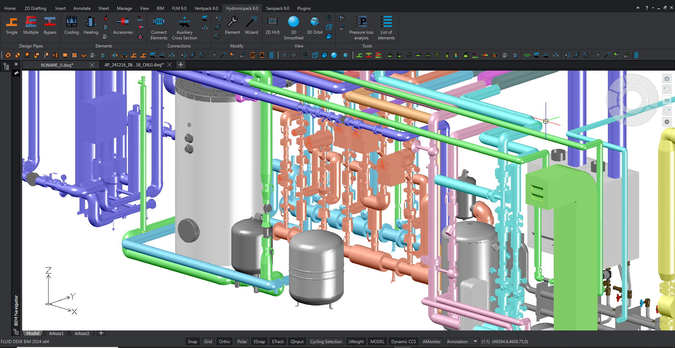Image resolution: width=675 pixels, height=348 pixels.
Task: Collapse the ribbon with the arrow button
Action: pyautogui.click(x=638, y=8)
